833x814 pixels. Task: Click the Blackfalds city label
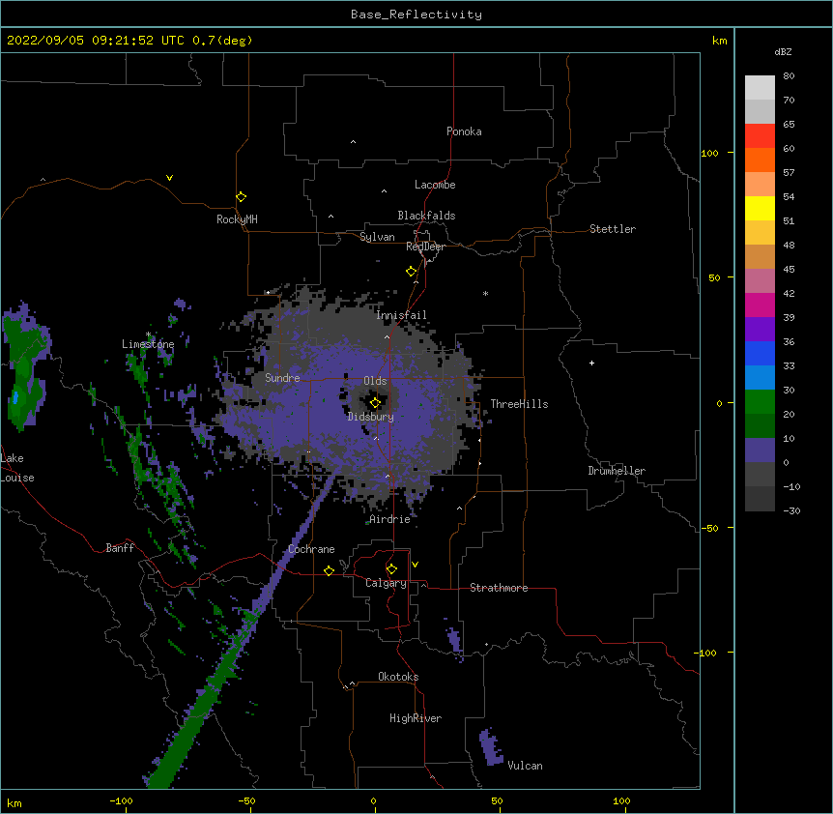coord(426,216)
